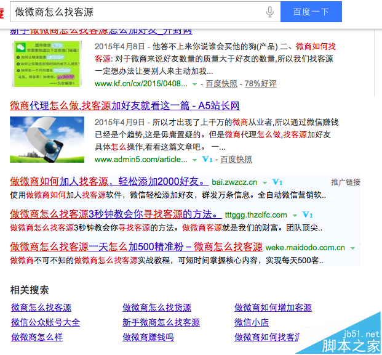Expand dropdown arrow after www.kf.cn URL
Viewport: 382px width, 355px height.
point(195,84)
